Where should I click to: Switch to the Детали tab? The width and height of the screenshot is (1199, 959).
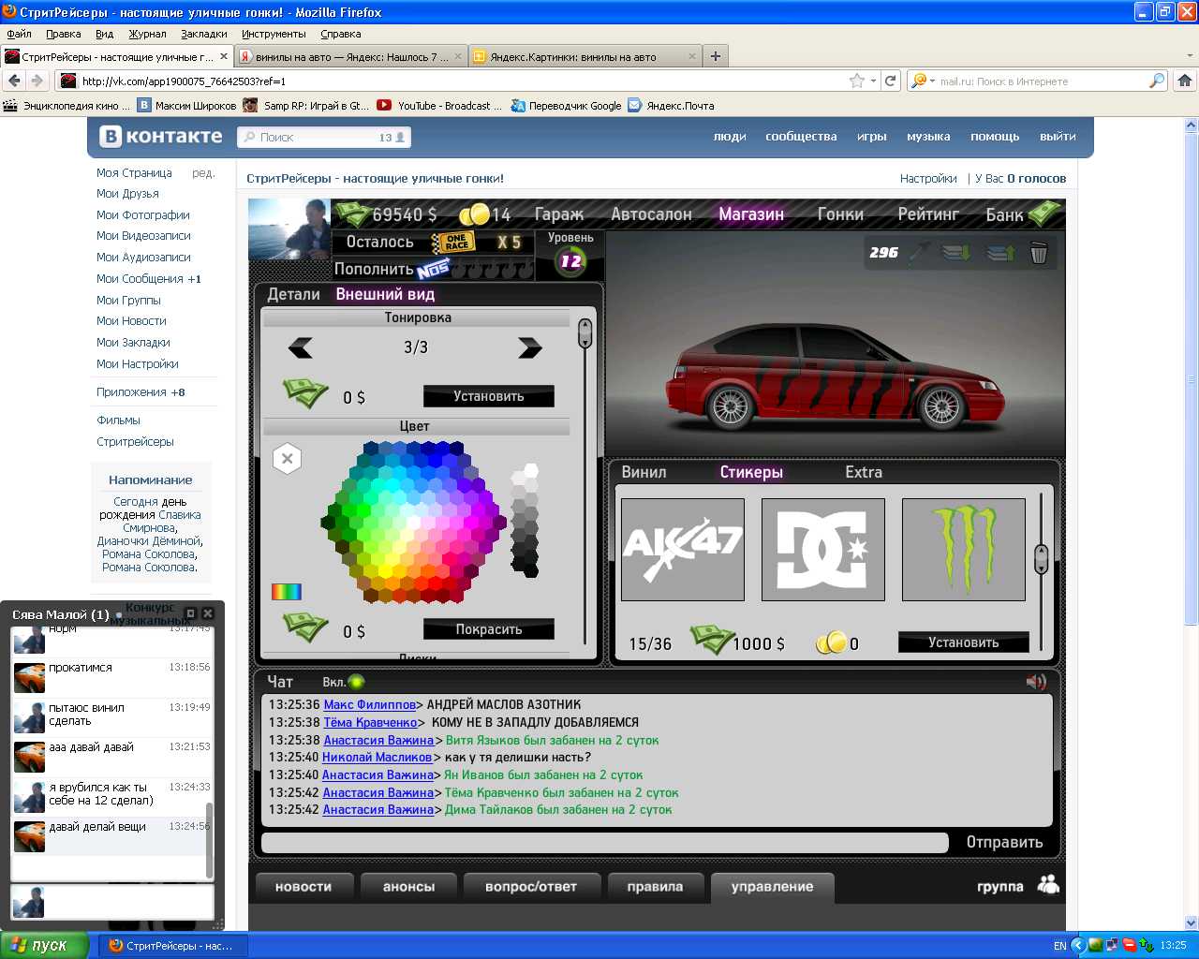pos(293,294)
